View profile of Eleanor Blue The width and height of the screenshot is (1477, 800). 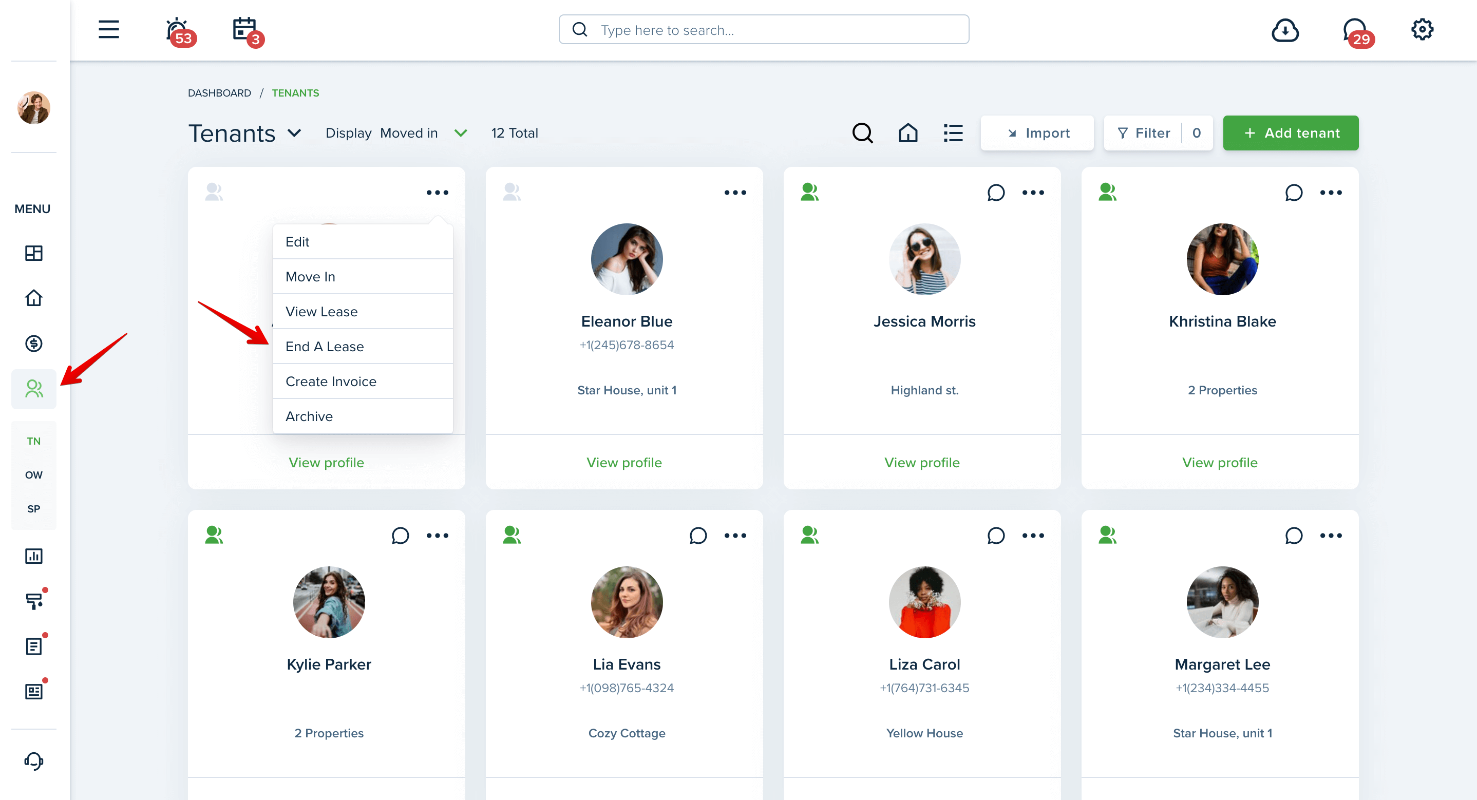point(624,462)
